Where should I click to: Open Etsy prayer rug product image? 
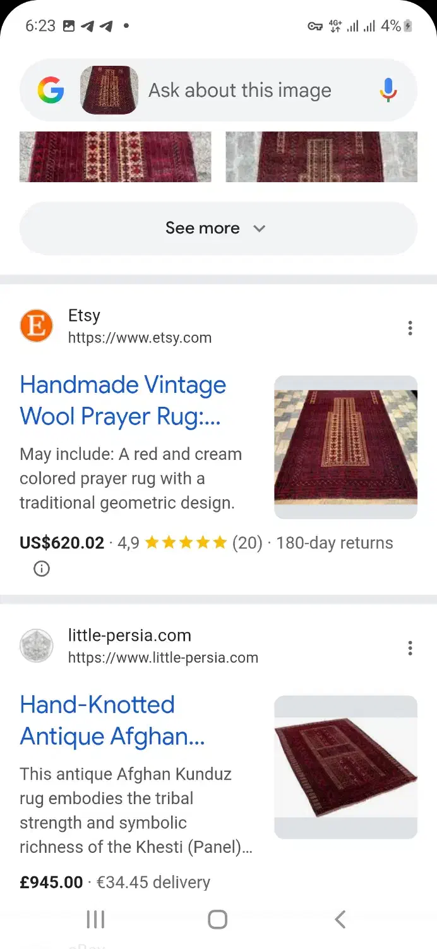coord(345,447)
